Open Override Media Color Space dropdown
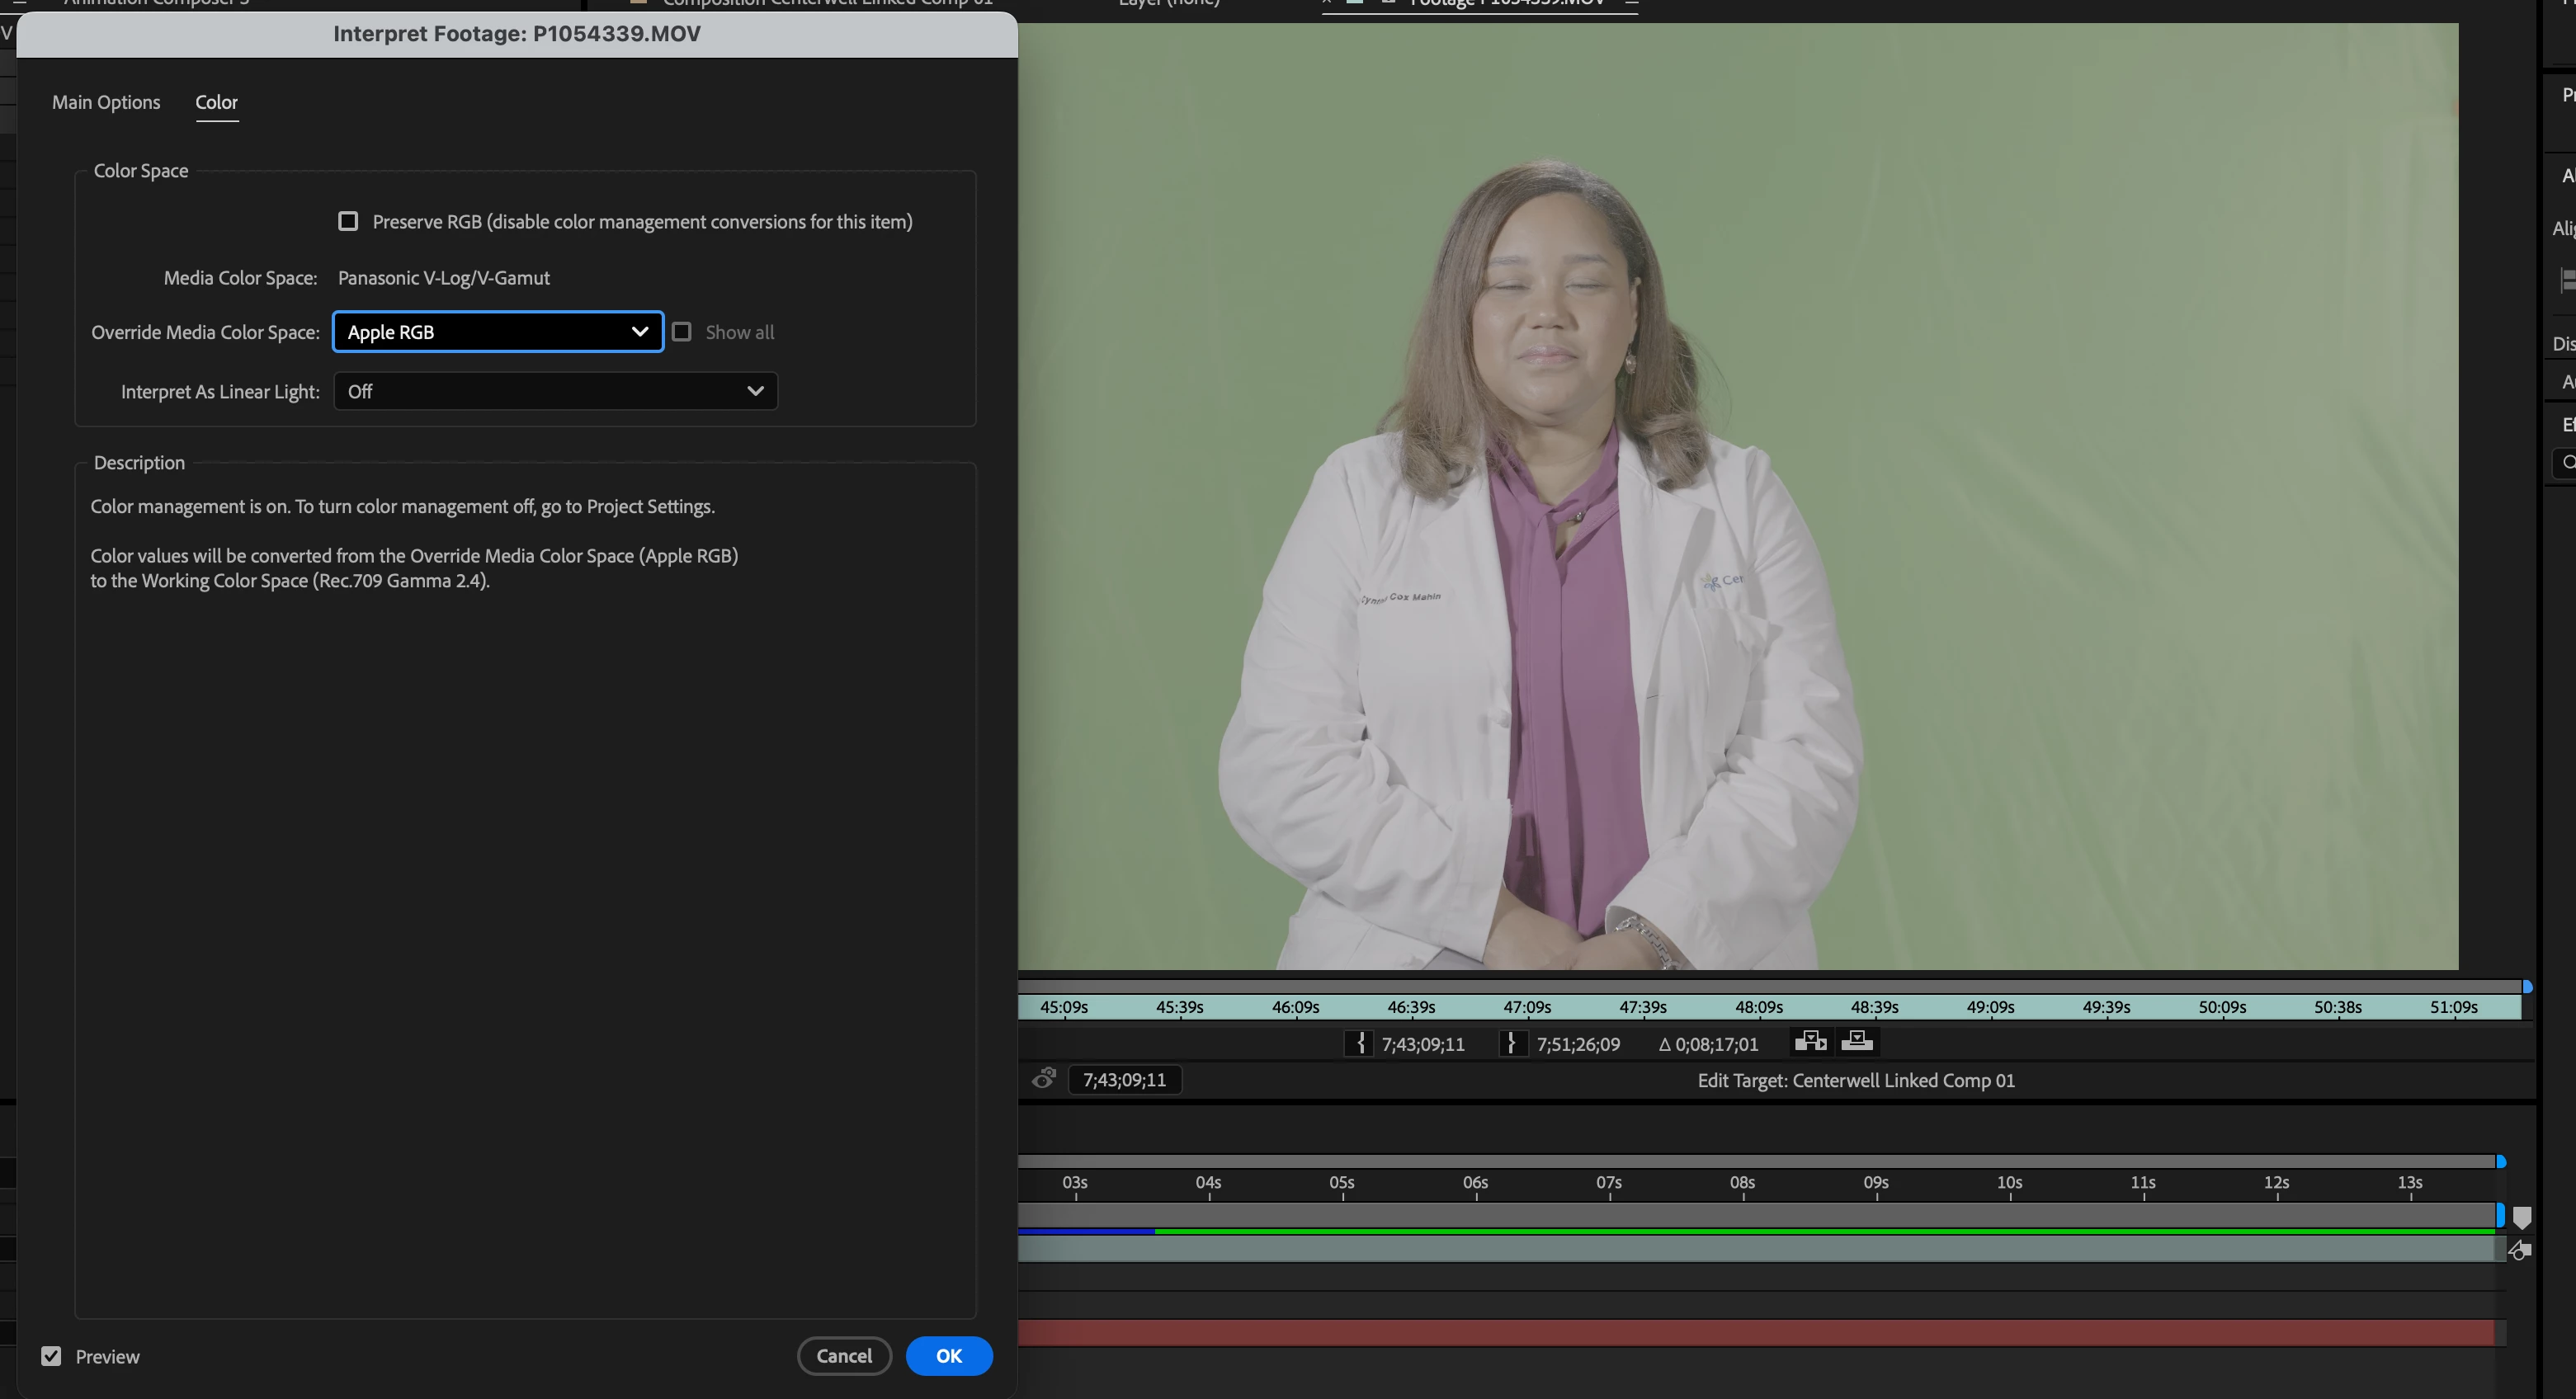 click(x=497, y=332)
